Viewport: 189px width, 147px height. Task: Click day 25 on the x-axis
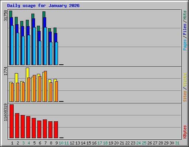(144, 143)
